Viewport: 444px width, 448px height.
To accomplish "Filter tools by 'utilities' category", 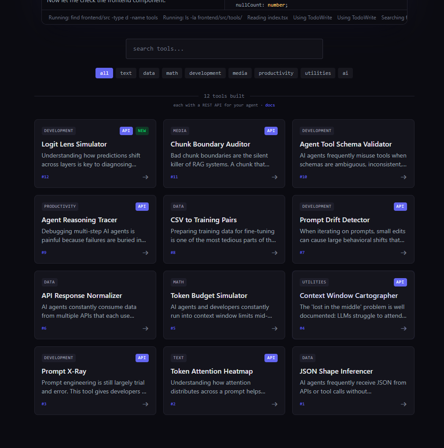I will pos(318,73).
